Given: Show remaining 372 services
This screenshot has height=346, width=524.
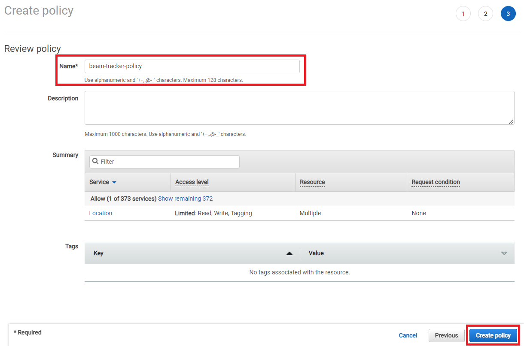Looking at the screenshot, I should (x=185, y=199).
